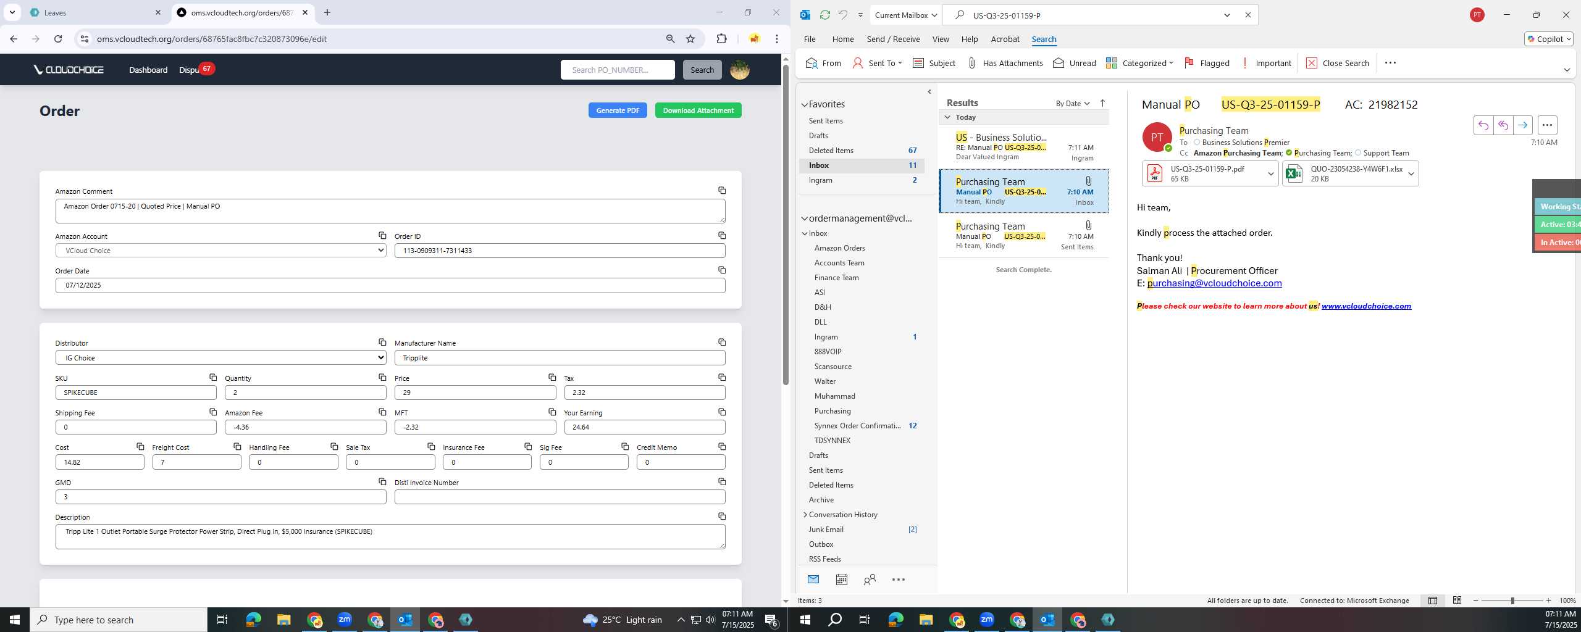Screen dimensions: 1581x632
Task: Open dropdown for QUO-23054238 xlsx attachment
Action: (1411, 174)
